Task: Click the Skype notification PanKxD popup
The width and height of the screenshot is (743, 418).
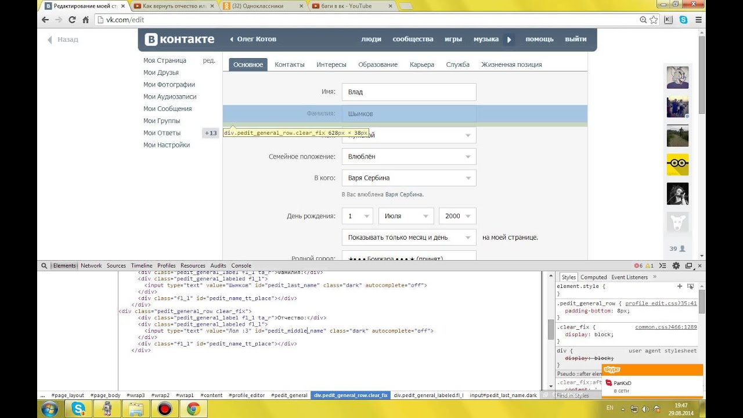Action: (652, 381)
